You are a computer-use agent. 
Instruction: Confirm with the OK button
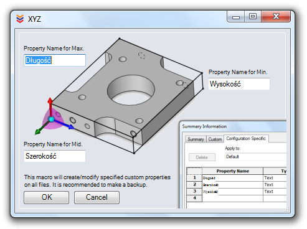click(46, 197)
